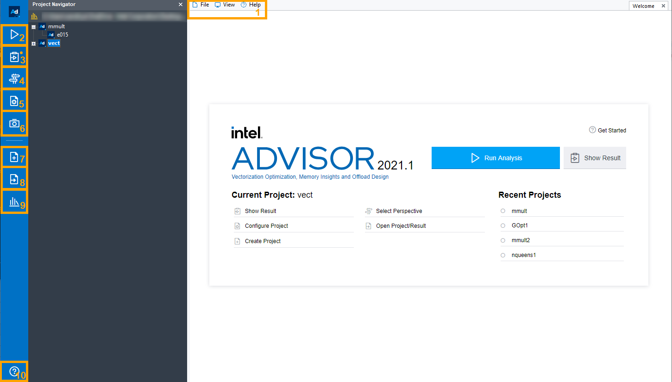The width and height of the screenshot is (672, 382).
Task: Open the File menu
Action: 201,5
